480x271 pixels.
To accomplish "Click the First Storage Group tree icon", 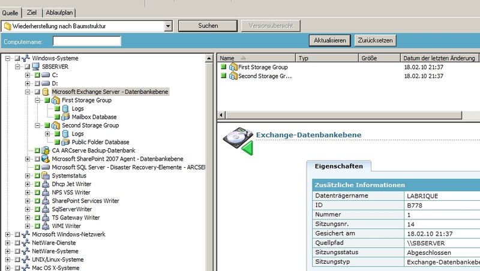I will click(x=55, y=100).
